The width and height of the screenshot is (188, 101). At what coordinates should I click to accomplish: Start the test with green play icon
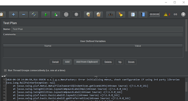[x=46, y=15]
